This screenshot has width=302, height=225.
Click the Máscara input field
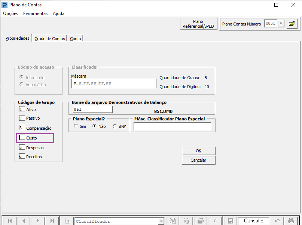pos(114,83)
